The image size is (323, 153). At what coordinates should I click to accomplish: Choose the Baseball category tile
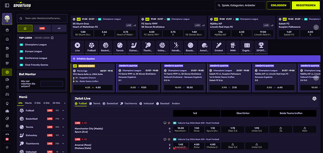pyautogui.click(x=191, y=47)
